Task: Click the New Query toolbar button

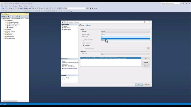Action: pos(27,9)
